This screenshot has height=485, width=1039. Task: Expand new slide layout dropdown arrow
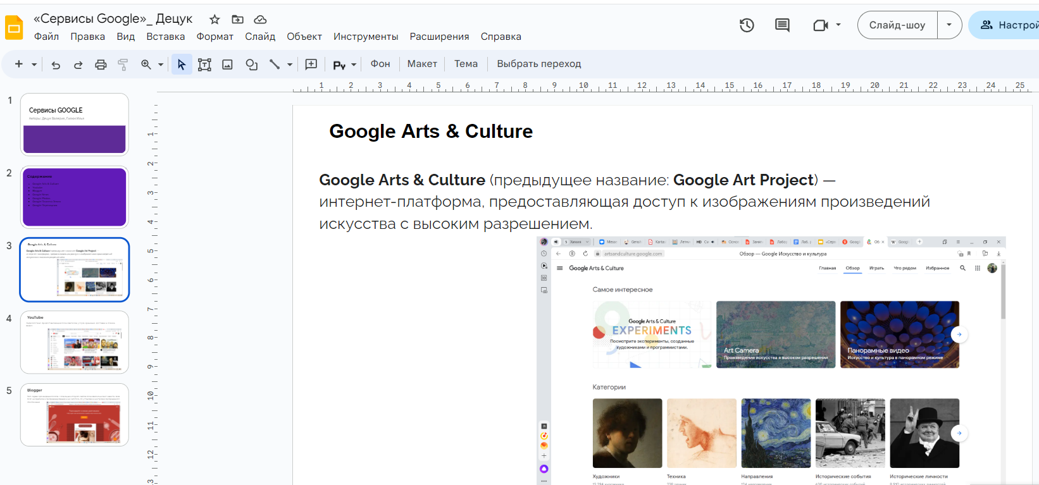point(34,64)
